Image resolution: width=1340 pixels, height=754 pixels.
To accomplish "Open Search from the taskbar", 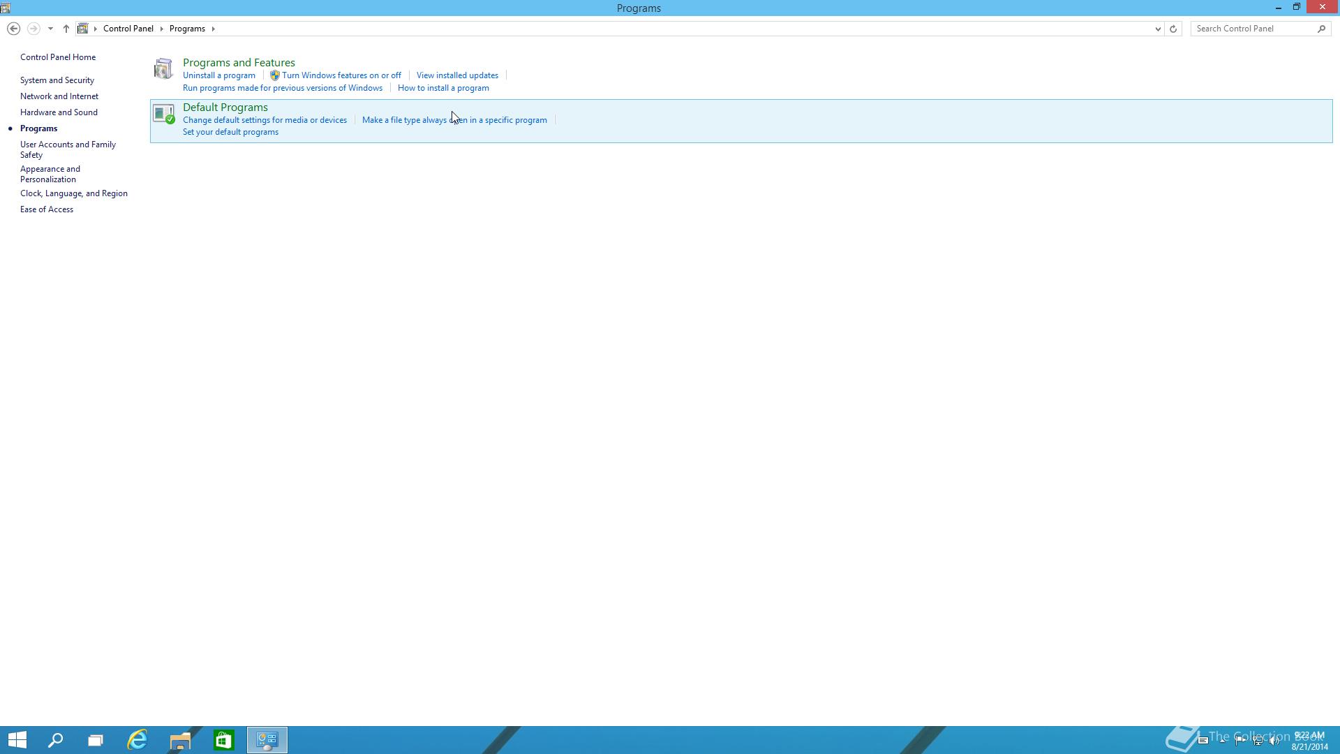I will click(55, 740).
